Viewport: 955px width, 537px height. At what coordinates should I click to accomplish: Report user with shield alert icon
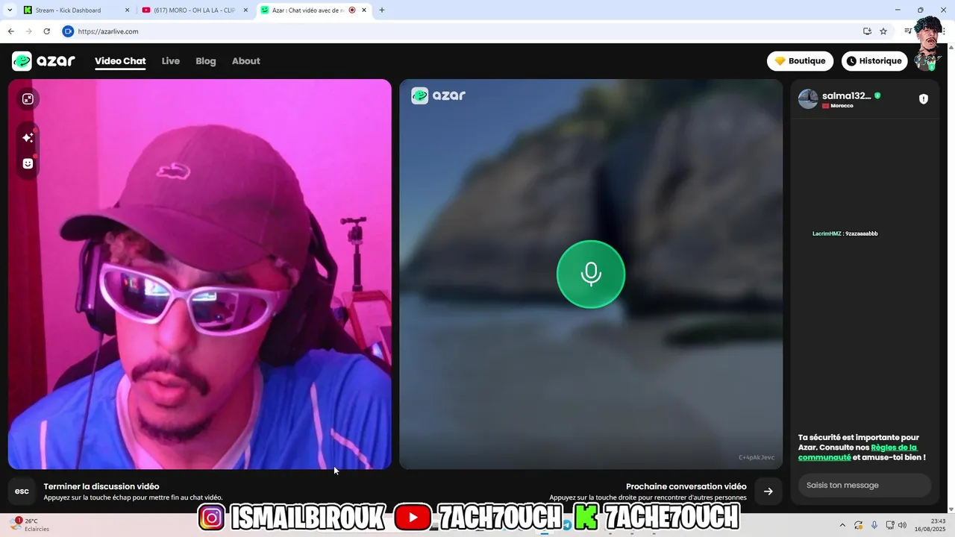(x=924, y=99)
